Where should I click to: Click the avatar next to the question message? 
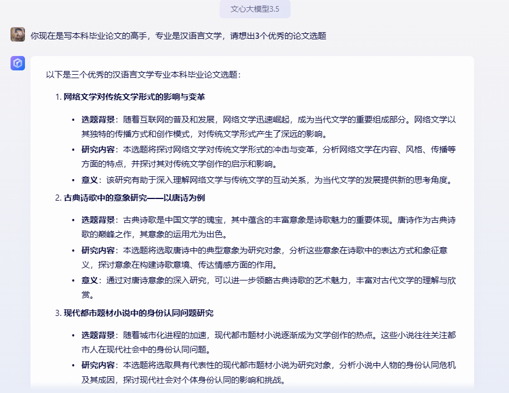17,35
